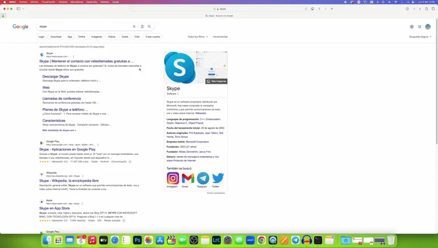Toggle Safari sidebar button
This screenshot has width=438, height=248.
coord(18,9)
